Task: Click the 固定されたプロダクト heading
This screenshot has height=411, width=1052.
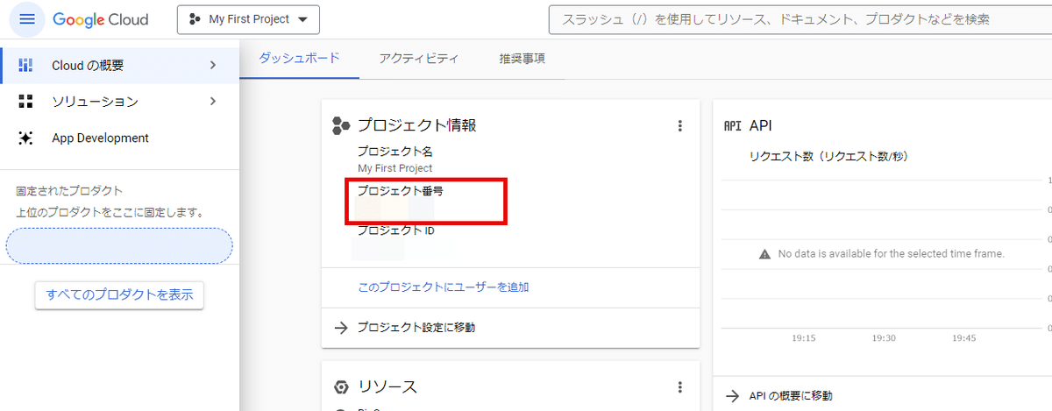Action: pyautogui.click(x=69, y=190)
